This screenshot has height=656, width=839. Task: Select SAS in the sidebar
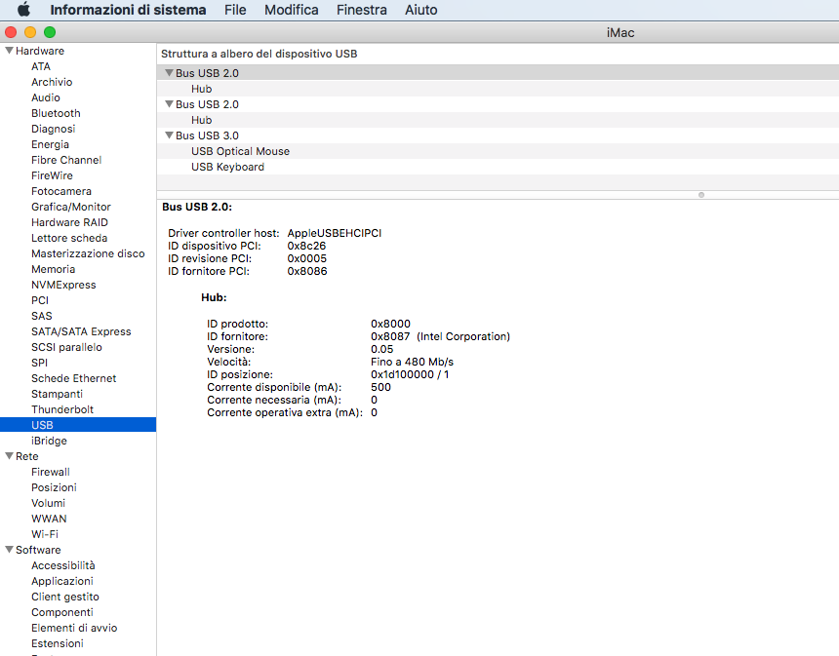pos(41,316)
